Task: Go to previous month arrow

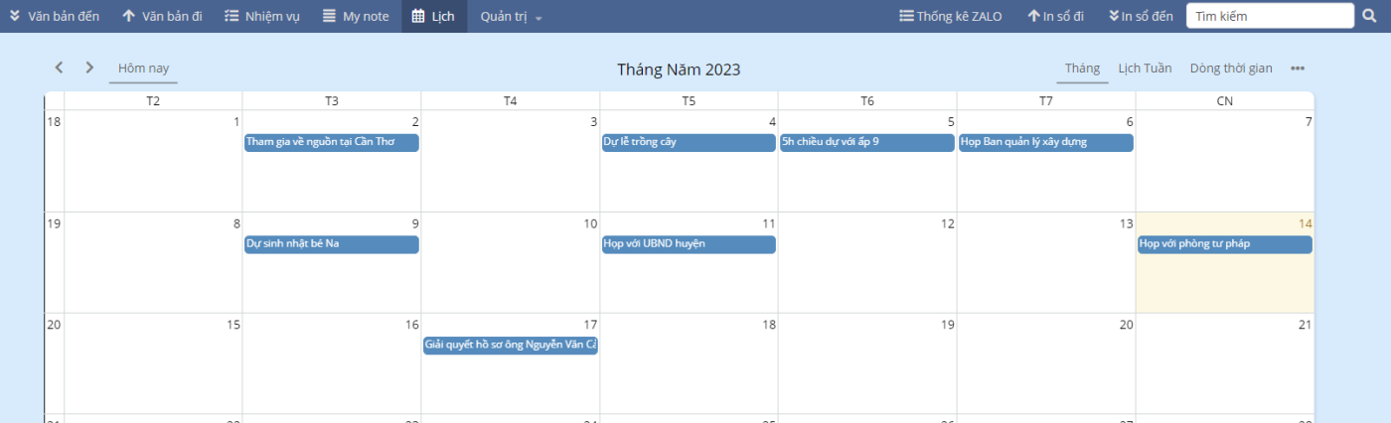Action: (59, 68)
